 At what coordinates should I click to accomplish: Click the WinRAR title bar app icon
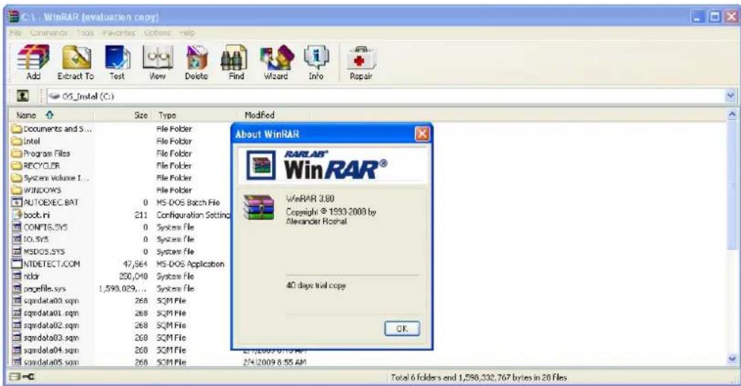coord(14,17)
